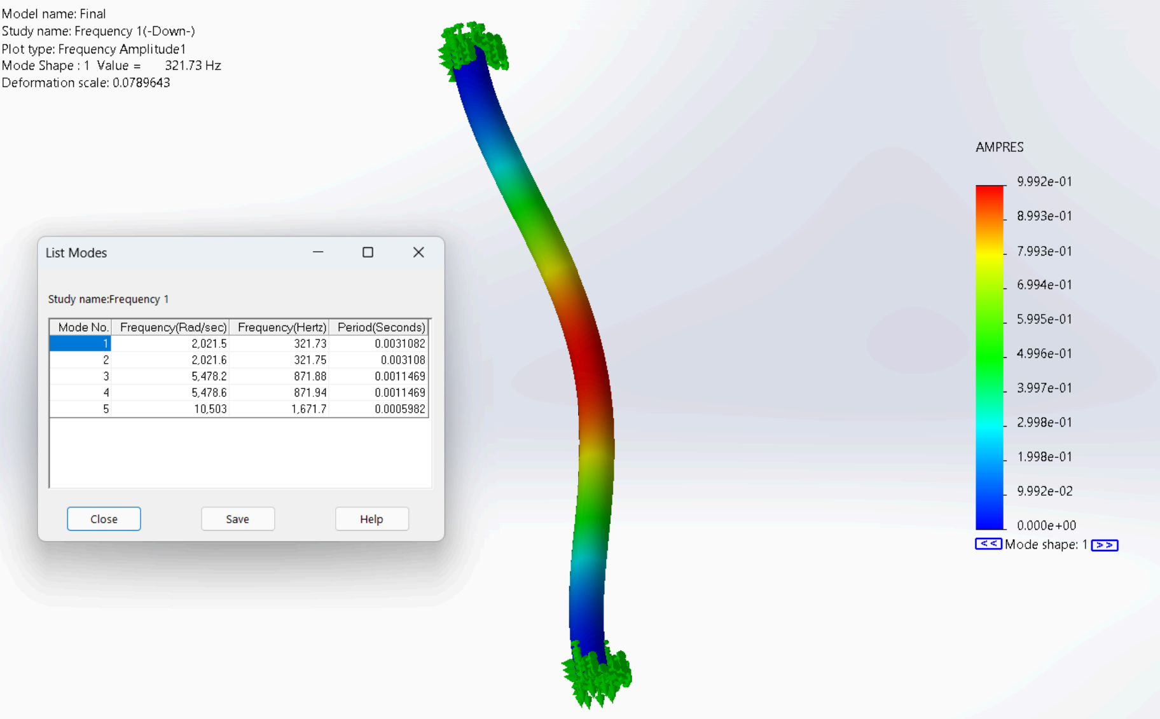
Task: Select mode number 5 row
Action: pyautogui.click(x=239, y=409)
